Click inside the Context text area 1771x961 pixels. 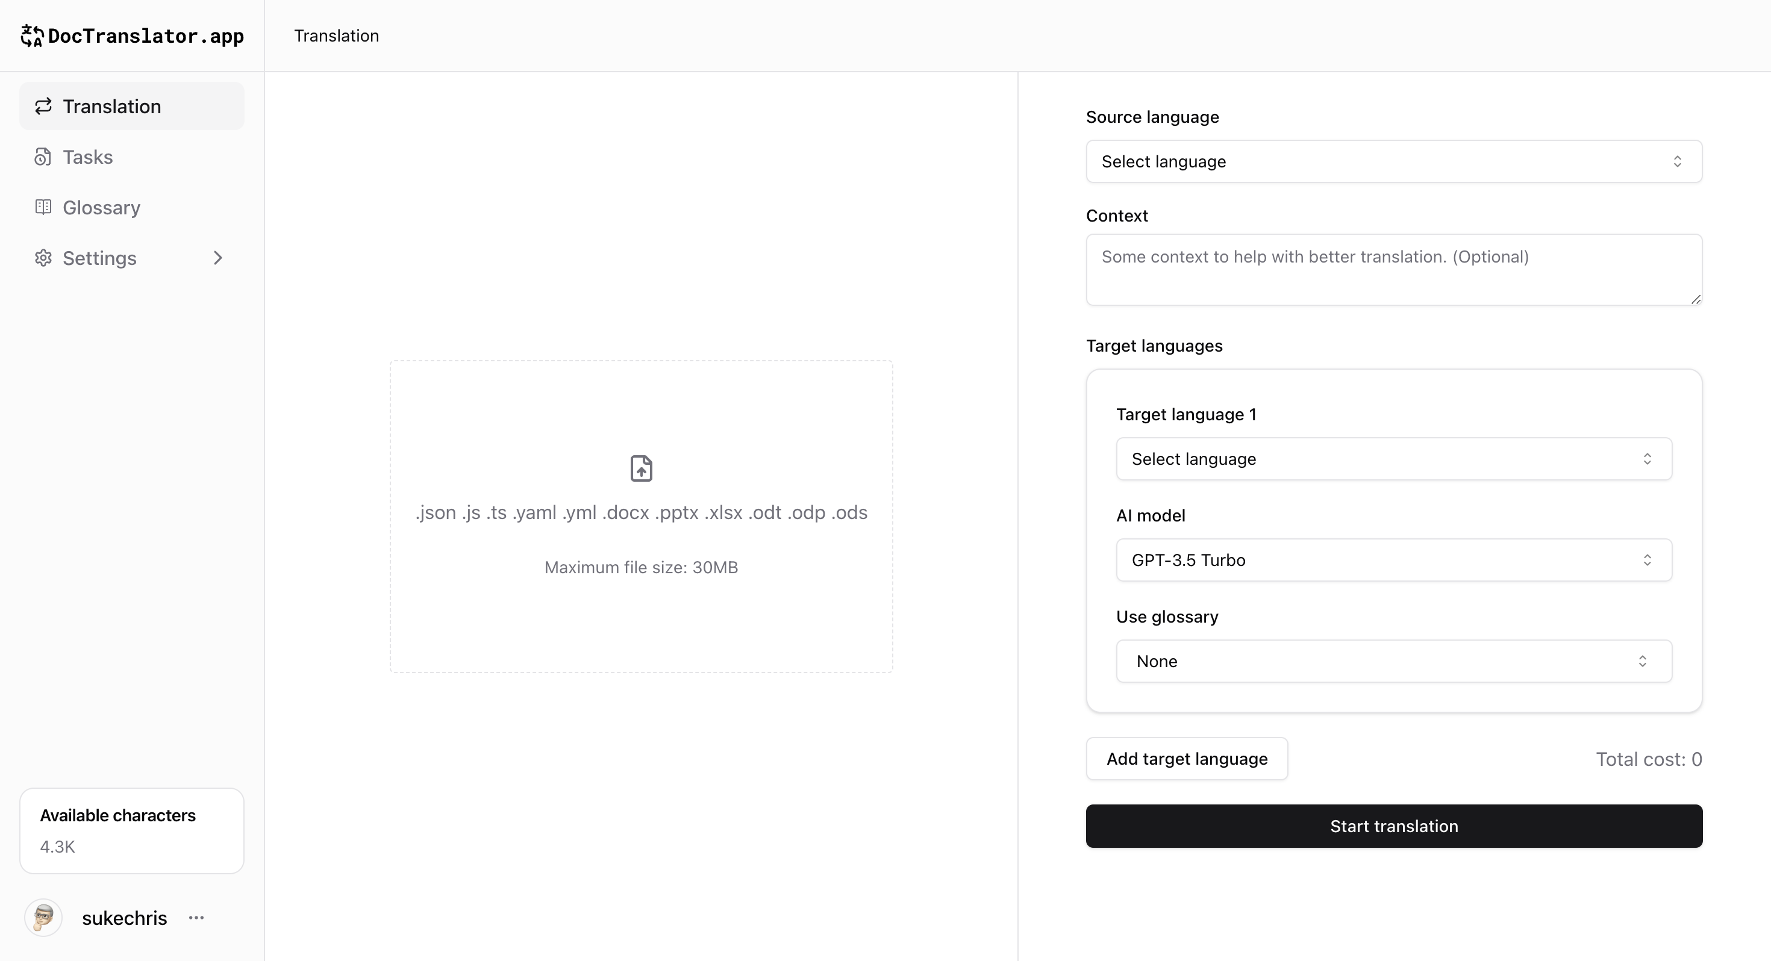[x=1393, y=270]
